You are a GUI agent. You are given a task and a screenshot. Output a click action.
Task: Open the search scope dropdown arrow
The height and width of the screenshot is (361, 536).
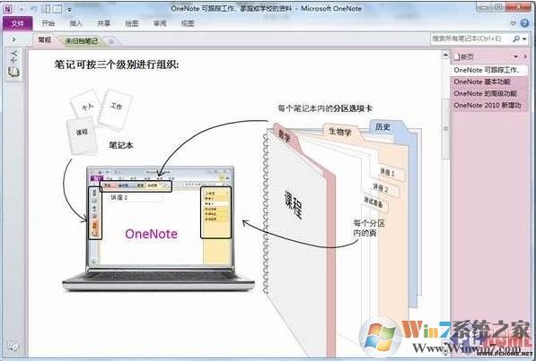[x=524, y=39]
